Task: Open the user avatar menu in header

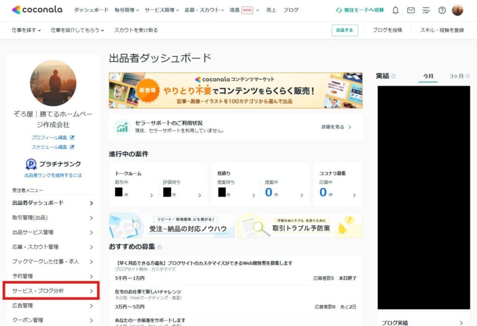Action: click(457, 10)
